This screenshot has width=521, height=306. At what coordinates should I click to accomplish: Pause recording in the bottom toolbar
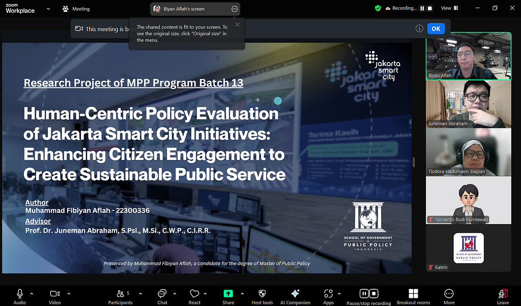pos(364,294)
